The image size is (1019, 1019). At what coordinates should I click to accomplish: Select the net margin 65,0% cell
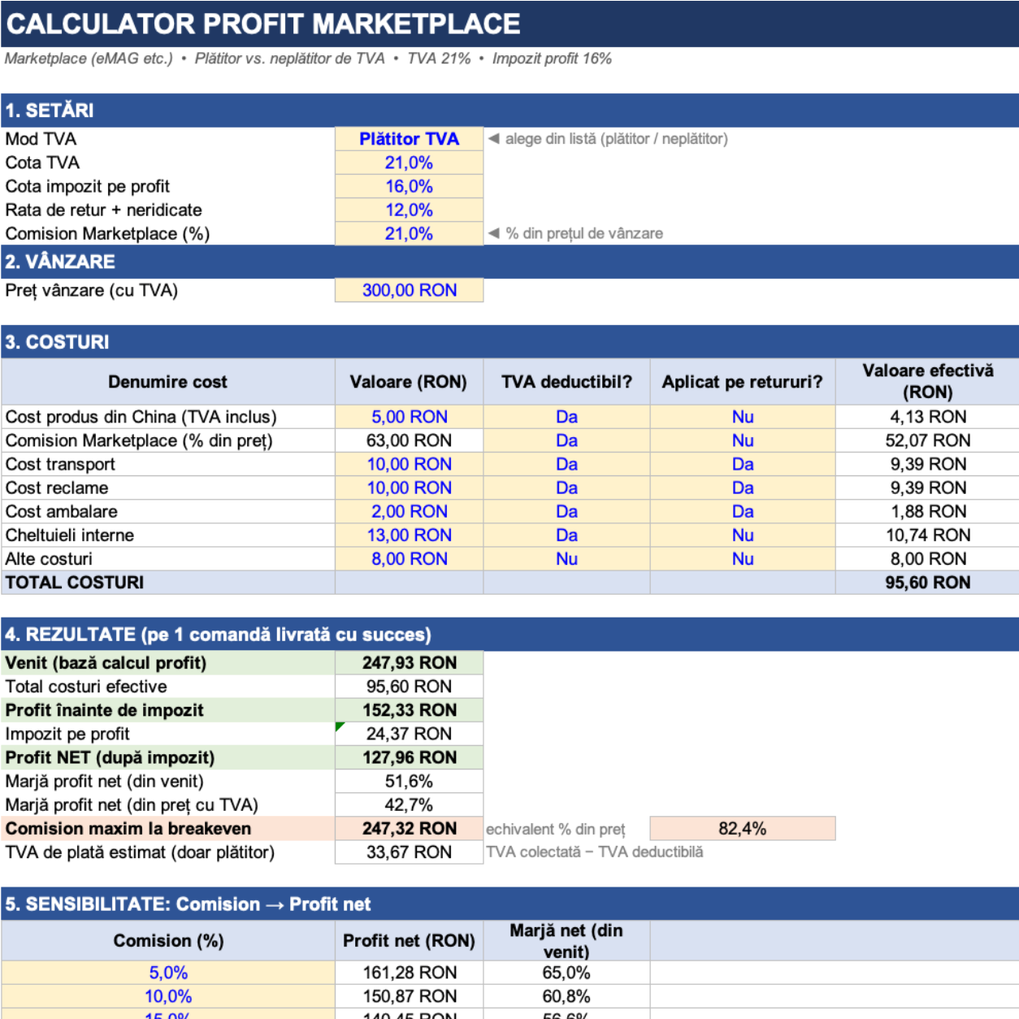(566, 973)
